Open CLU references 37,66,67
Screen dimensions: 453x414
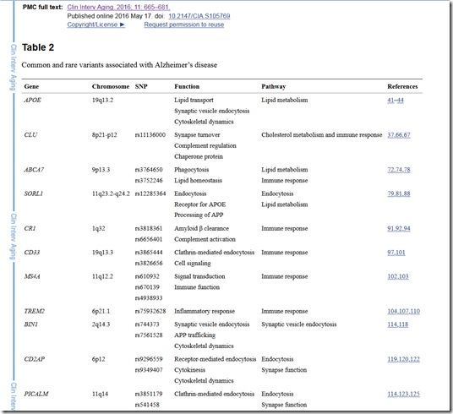click(398, 135)
